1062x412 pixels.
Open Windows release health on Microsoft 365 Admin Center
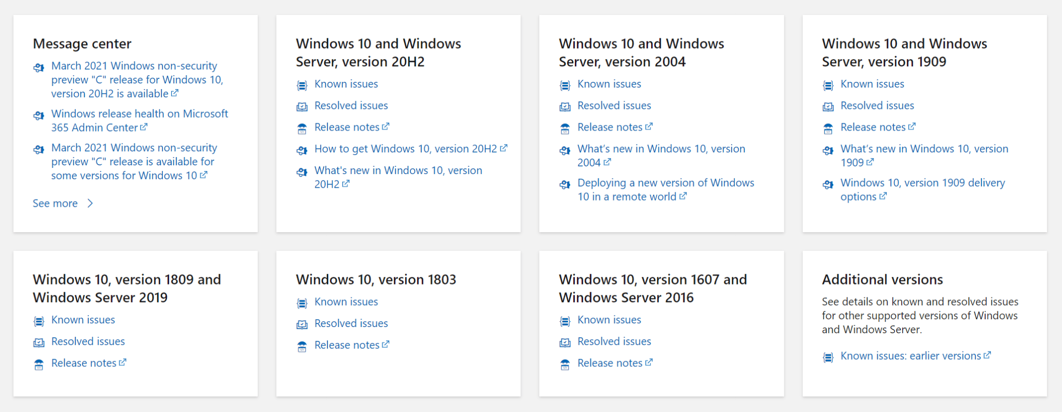[140, 120]
